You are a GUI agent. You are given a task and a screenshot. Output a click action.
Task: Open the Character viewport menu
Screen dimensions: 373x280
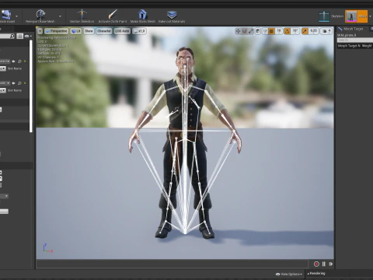tap(104, 31)
